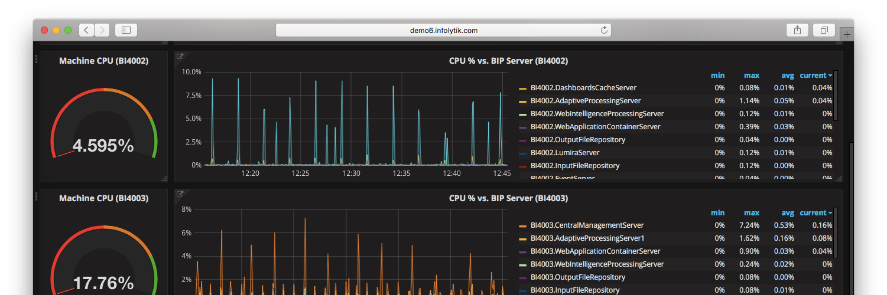Click the Machine CPU (BI4003) panel handle dots
Viewport: 887px width, 295px height.
point(36,196)
